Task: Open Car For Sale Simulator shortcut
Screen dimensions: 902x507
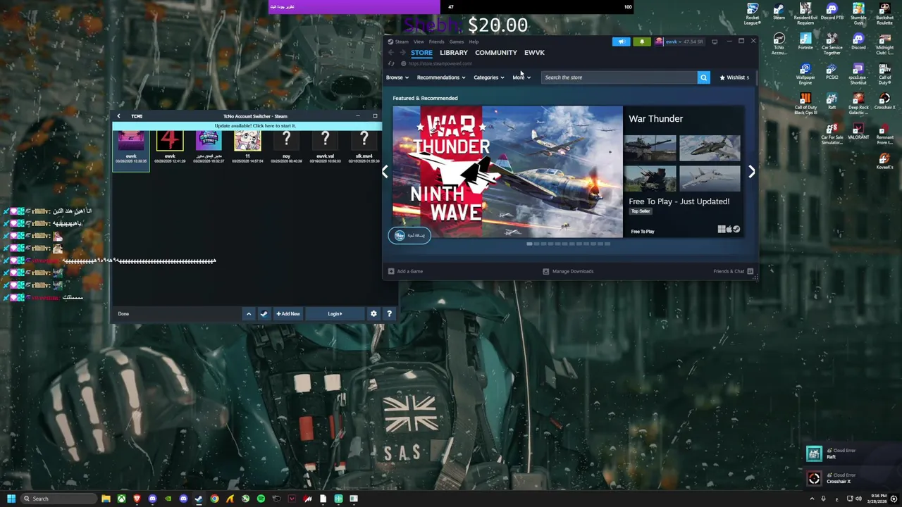Action: point(832,134)
